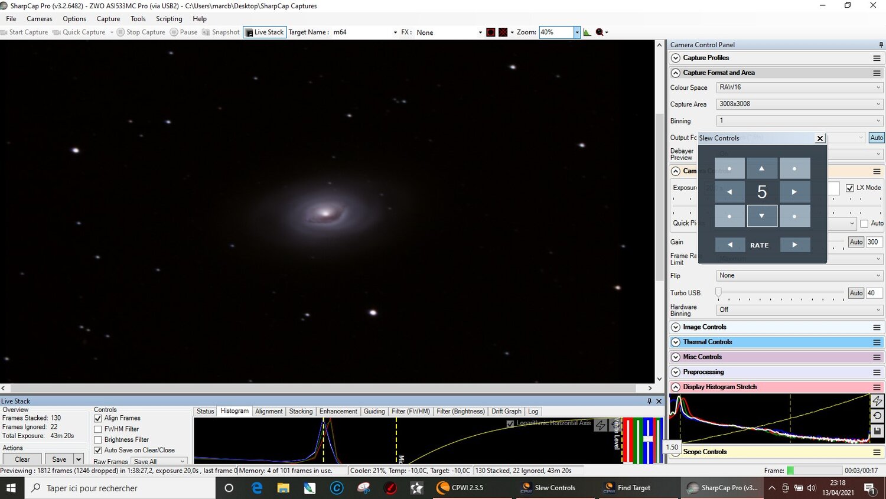886x499 pixels.
Task: Click the Clear button in Live Stack
Action: [22, 459]
